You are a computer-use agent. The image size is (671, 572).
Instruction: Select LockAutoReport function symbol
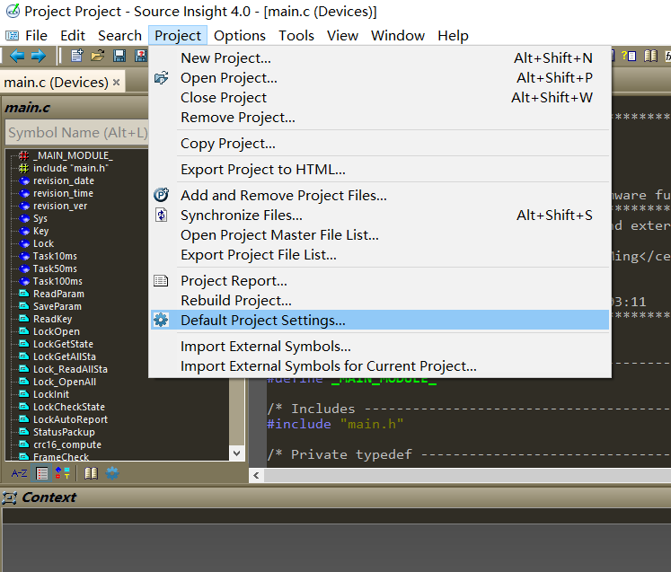[70, 419]
